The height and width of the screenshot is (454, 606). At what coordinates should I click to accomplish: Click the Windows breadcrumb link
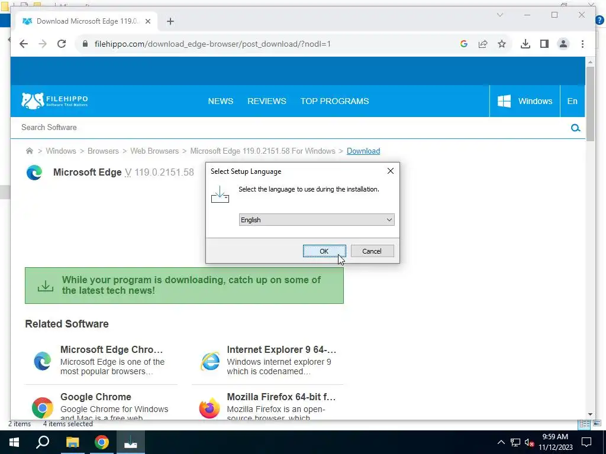tap(61, 151)
